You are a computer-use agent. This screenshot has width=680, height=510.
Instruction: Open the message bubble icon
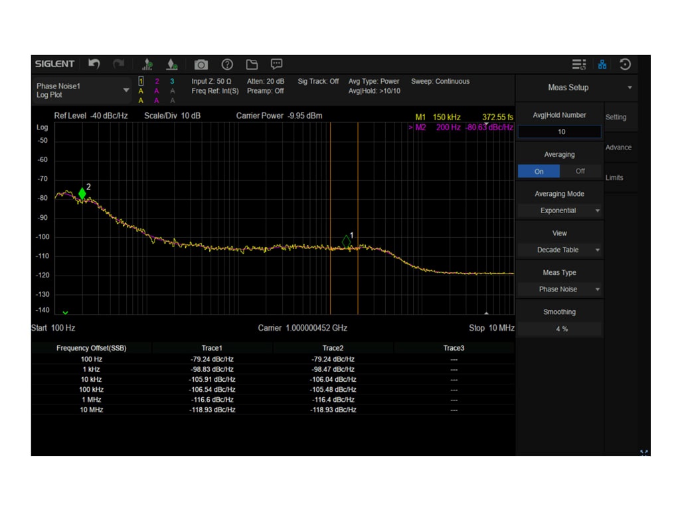click(x=277, y=64)
